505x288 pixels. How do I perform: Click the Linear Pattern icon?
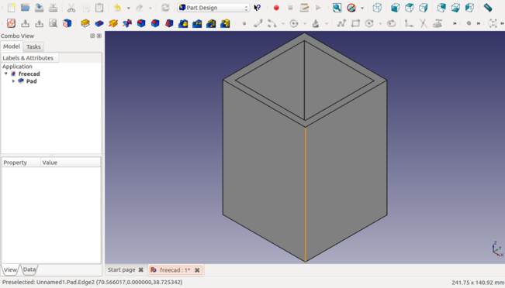pyautogui.click(x=197, y=23)
